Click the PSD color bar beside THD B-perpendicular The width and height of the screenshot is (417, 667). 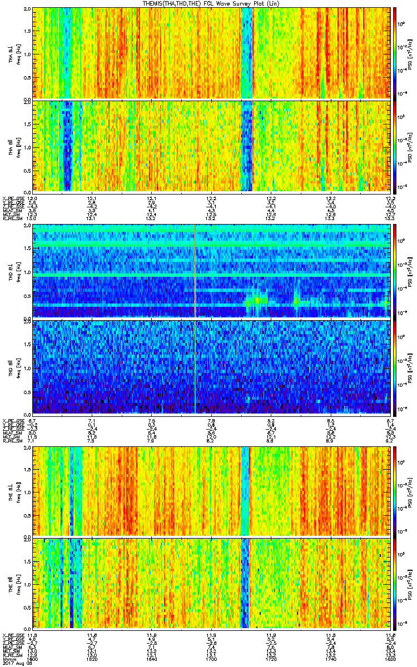click(395, 271)
